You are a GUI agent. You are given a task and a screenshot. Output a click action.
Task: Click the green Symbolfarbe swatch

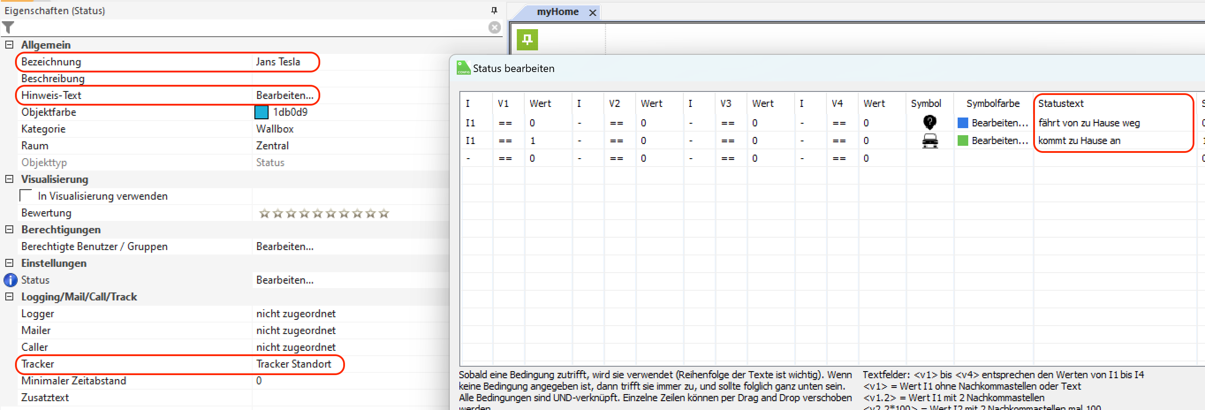tap(962, 140)
